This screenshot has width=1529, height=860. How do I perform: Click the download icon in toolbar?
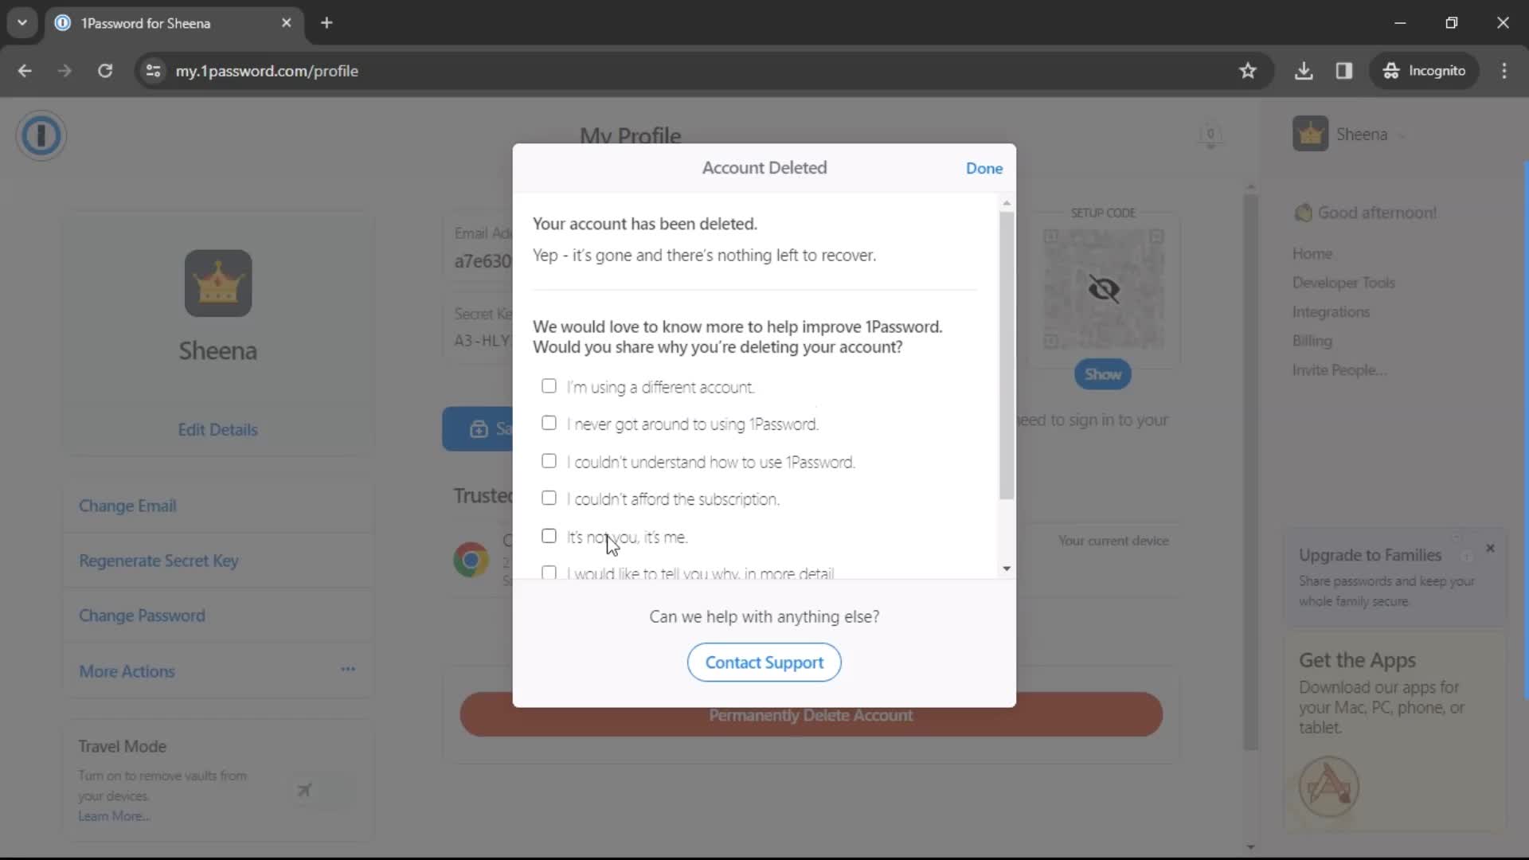(x=1304, y=70)
